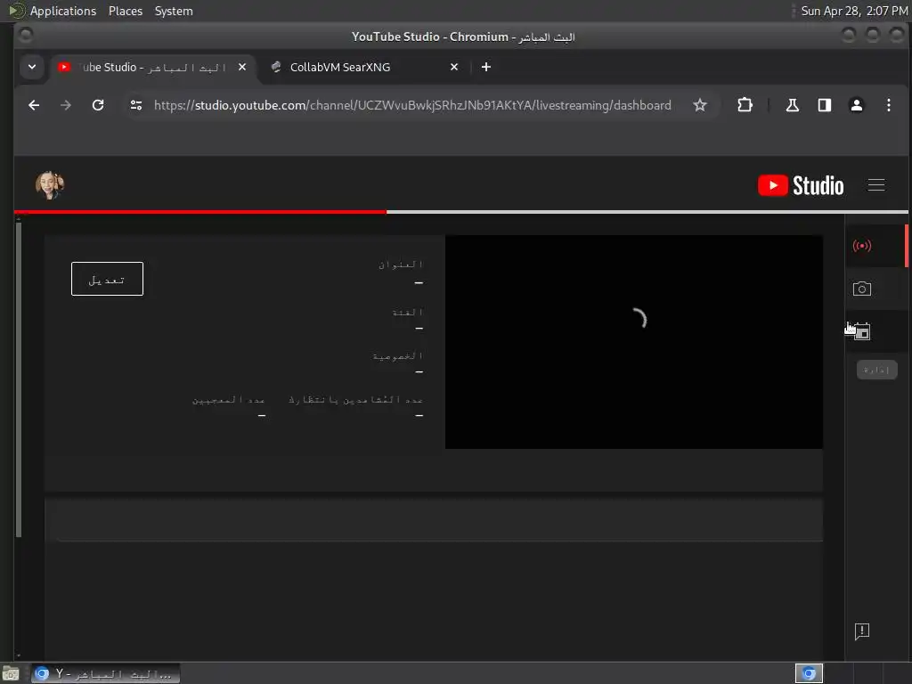Click the URL address field

coord(412,105)
